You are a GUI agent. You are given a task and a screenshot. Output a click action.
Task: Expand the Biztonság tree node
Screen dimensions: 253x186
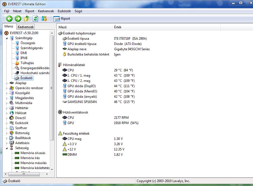tap(7, 133)
